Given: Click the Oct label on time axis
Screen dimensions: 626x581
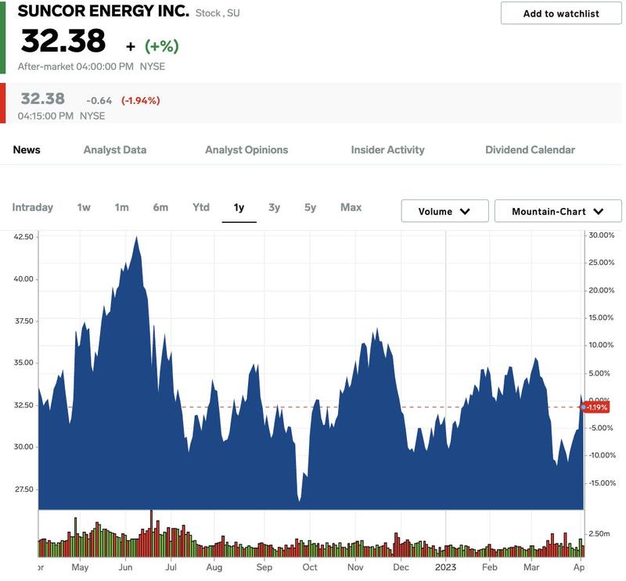Looking at the screenshot, I should click(x=310, y=567).
